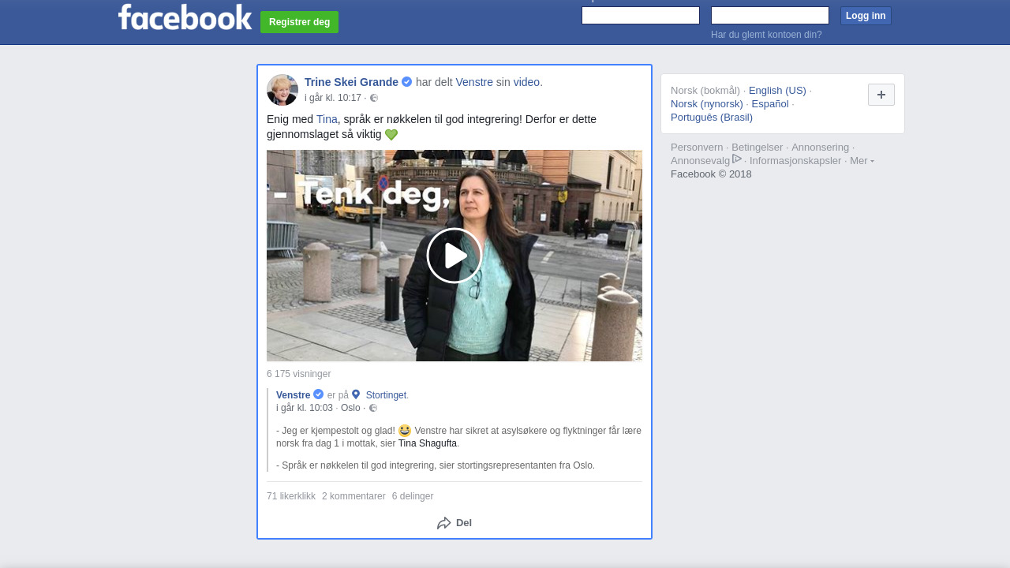The width and height of the screenshot is (1010, 568).
Task: Switch language to Español
Action: 770,104
